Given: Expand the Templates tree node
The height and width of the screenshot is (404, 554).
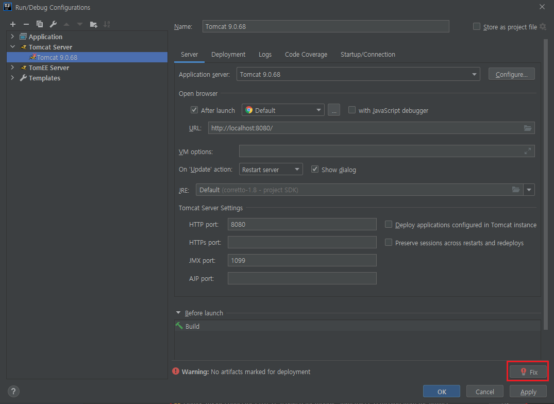Looking at the screenshot, I should pos(13,77).
